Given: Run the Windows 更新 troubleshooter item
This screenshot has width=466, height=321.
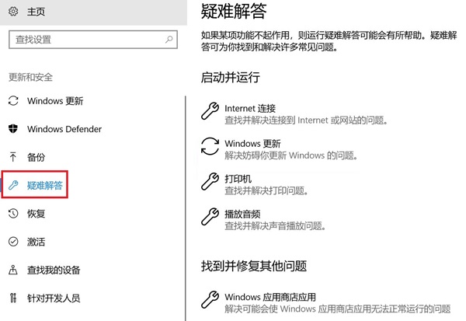Looking at the screenshot, I should [x=280, y=149].
